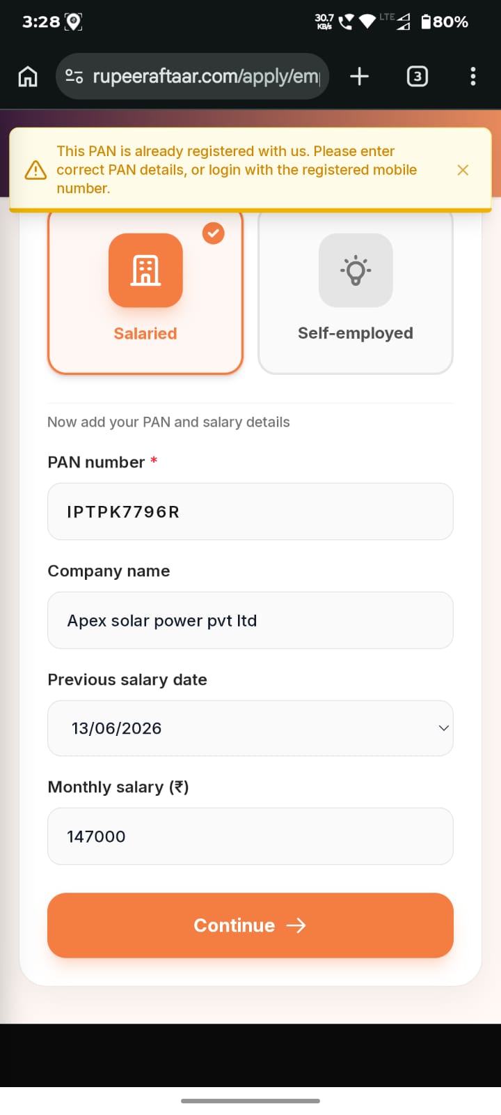Select the Self-employed option card
Image resolution: width=501 pixels, height=1115 pixels.
(x=356, y=293)
